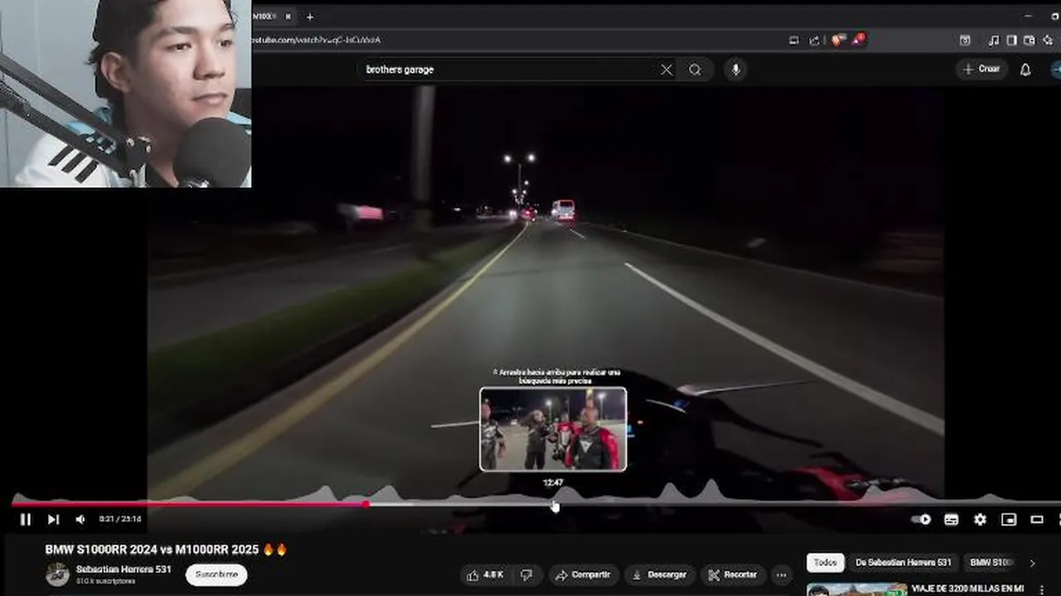Viewport: 1061px width, 596px height.
Task: Switch to miniplayer mode
Action: point(1009,519)
